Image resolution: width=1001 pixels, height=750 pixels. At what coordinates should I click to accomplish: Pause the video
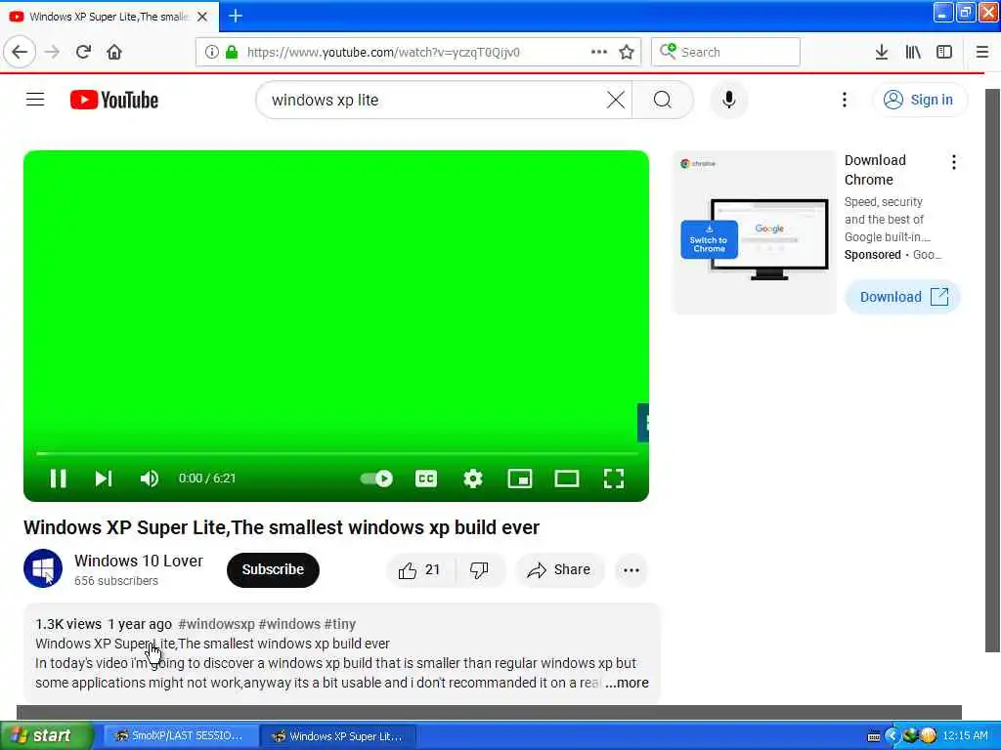pyautogui.click(x=58, y=479)
